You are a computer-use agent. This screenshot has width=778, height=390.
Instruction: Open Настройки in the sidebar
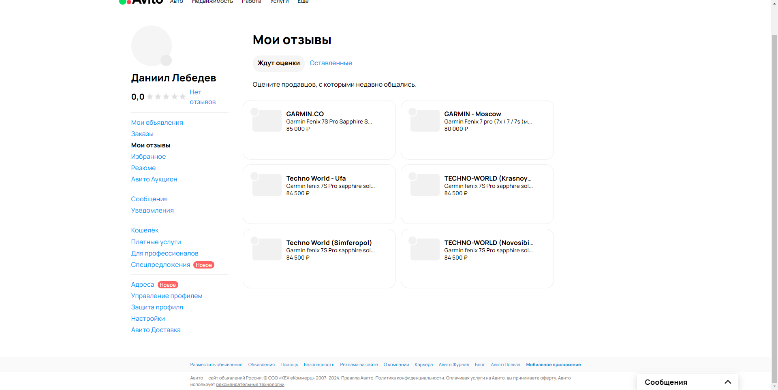coord(148,319)
